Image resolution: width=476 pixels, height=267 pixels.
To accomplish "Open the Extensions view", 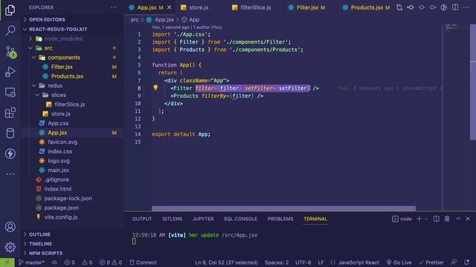I will (10, 113).
